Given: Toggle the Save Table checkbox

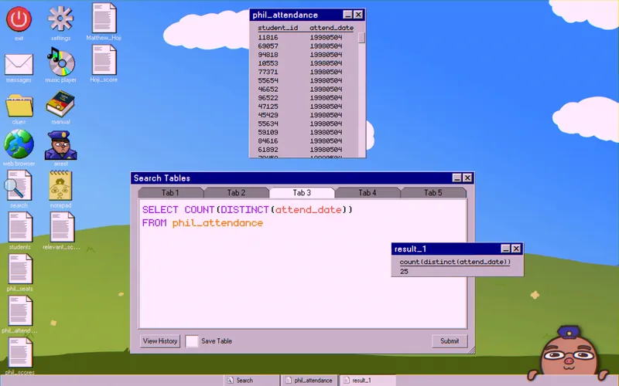Looking at the screenshot, I should point(192,341).
